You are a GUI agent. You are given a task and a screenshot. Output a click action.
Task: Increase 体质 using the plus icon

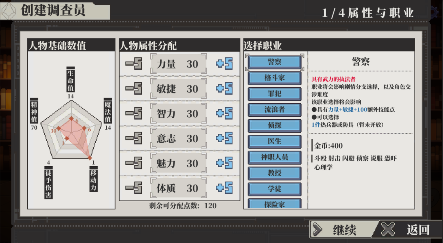tap(224, 188)
